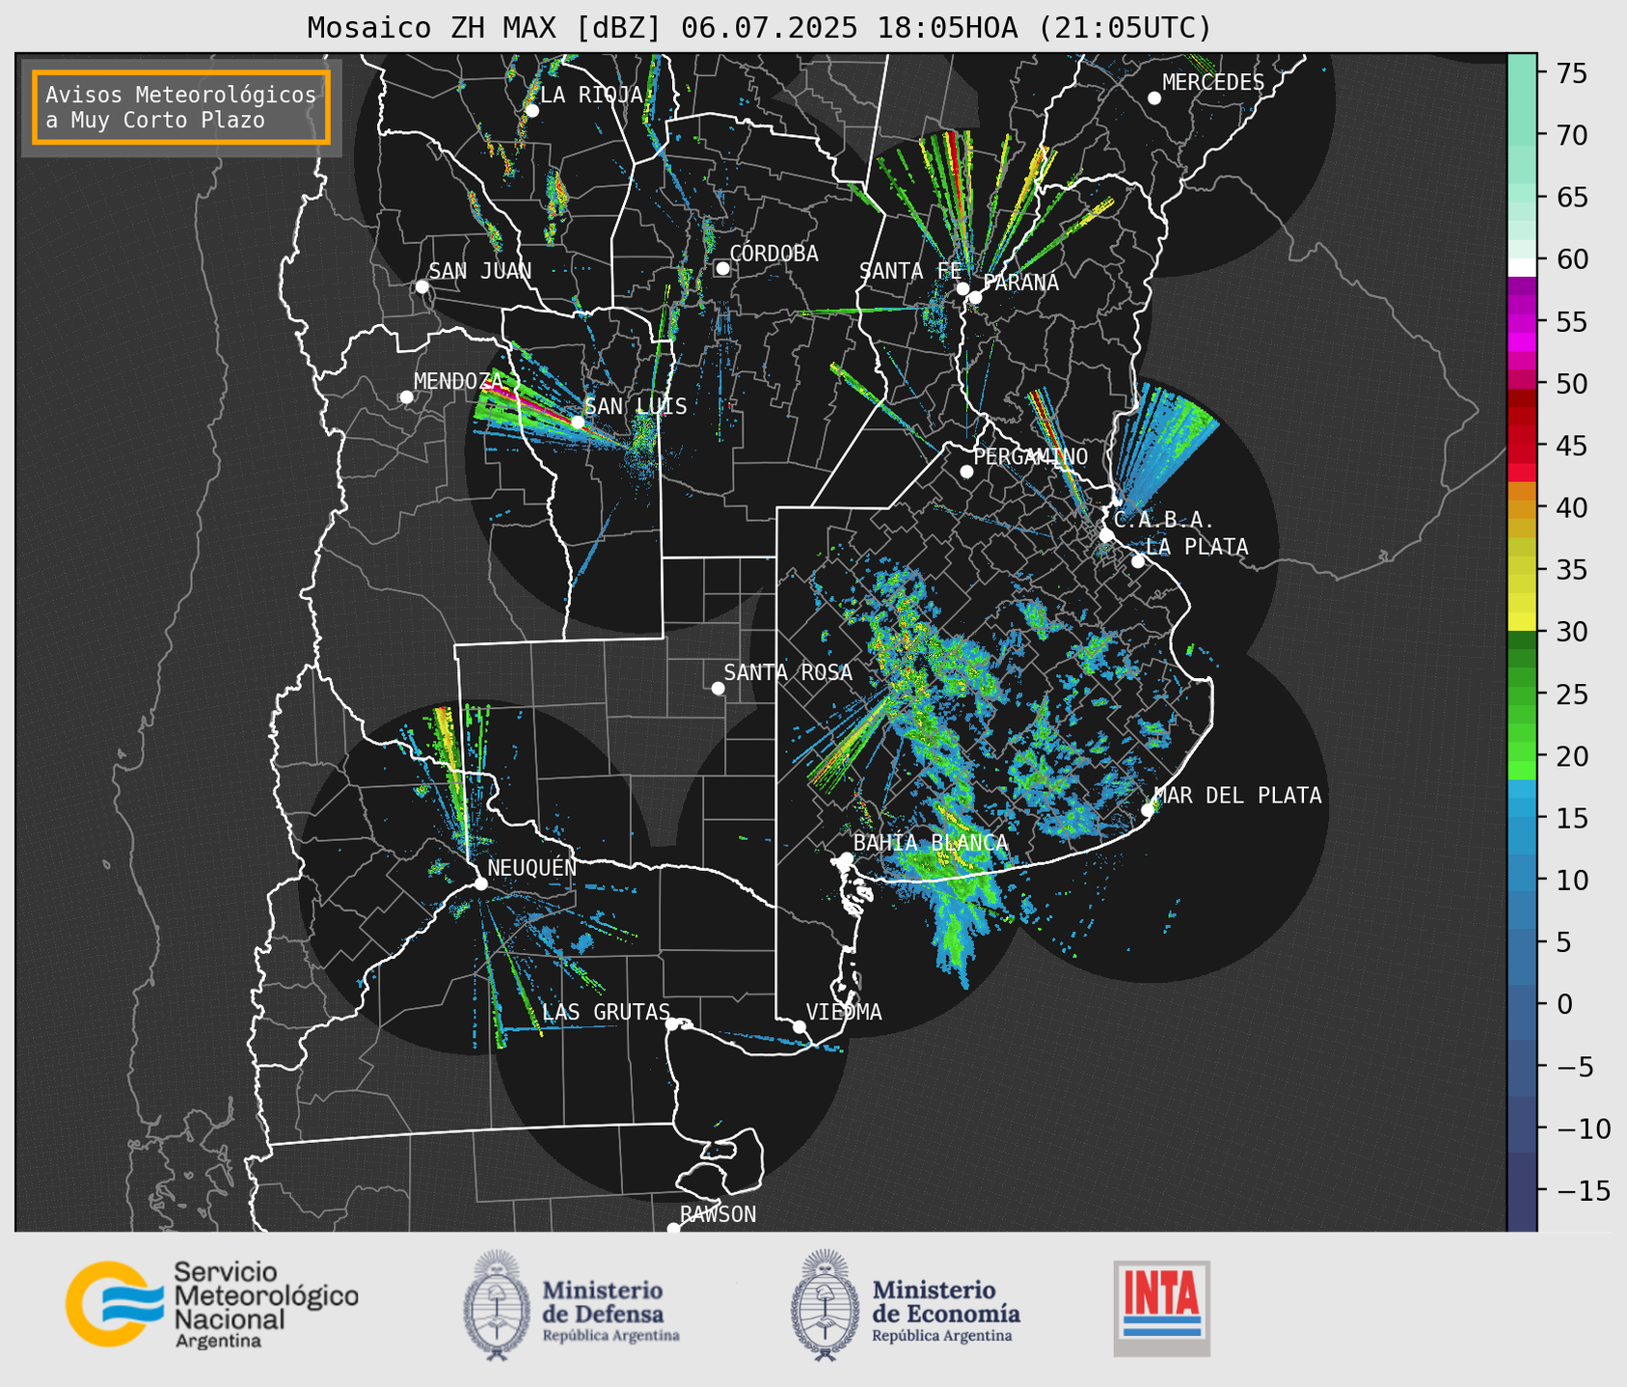
Task: Click the MERCEDES city marker dot
Action: click(x=1153, y=98)
